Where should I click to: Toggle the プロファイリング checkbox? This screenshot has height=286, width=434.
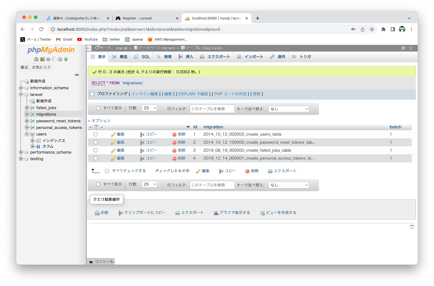pyautogui.click(x=92, y=94)
